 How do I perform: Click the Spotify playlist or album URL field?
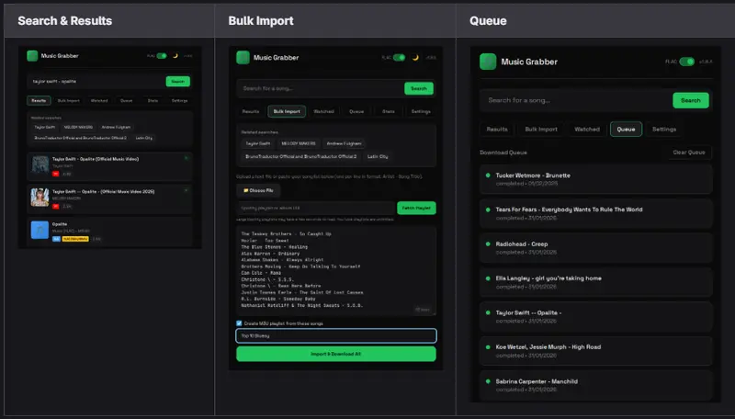[x=316, y=208]
